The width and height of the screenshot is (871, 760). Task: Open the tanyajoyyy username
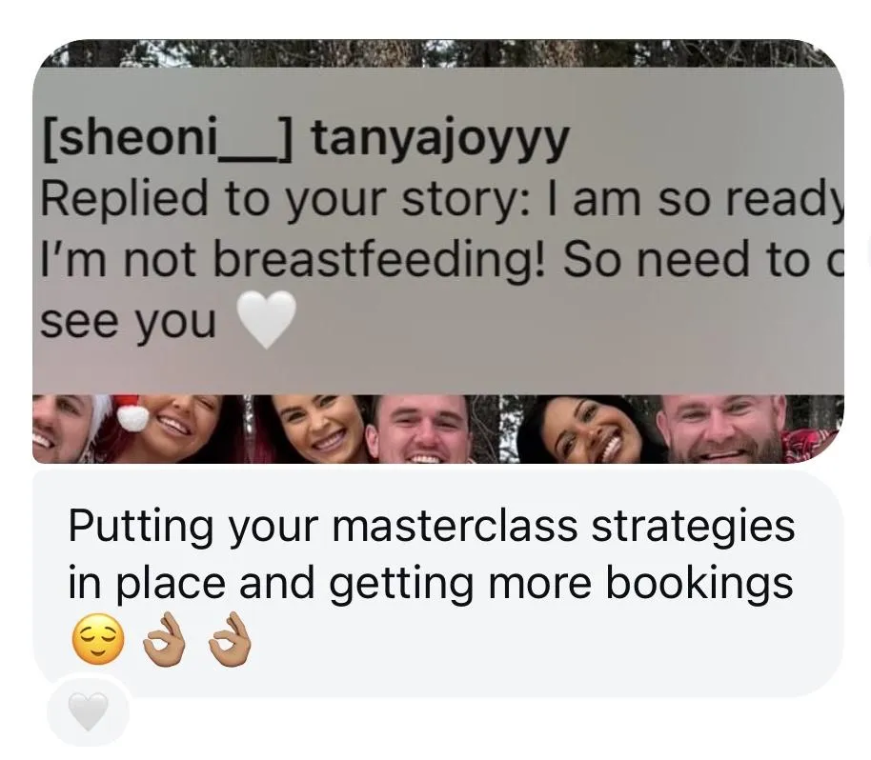click(x=440, y=139)
